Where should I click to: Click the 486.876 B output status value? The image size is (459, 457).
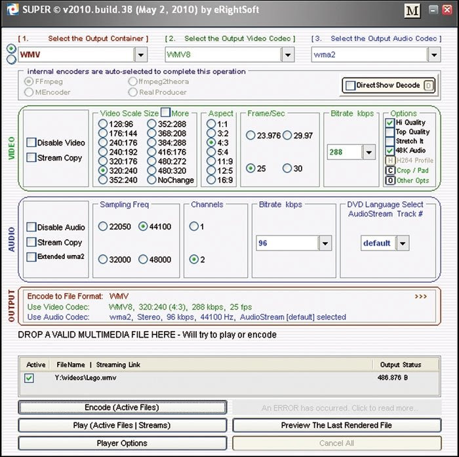click(x=393, y=378)
